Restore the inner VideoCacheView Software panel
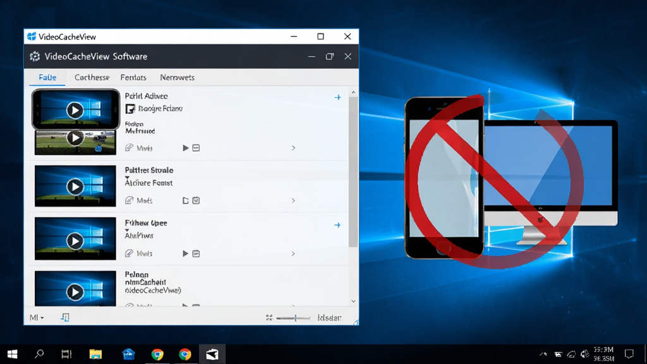 click(330, 56)
